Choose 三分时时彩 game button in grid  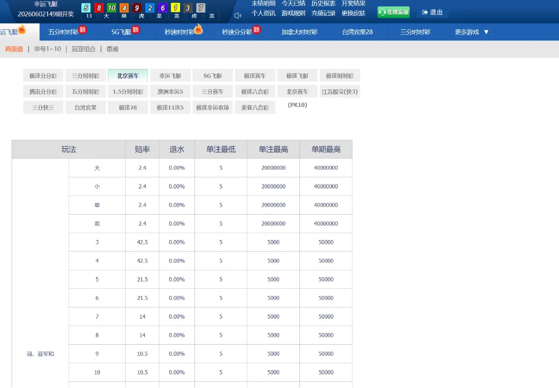(x=86, y=76)
